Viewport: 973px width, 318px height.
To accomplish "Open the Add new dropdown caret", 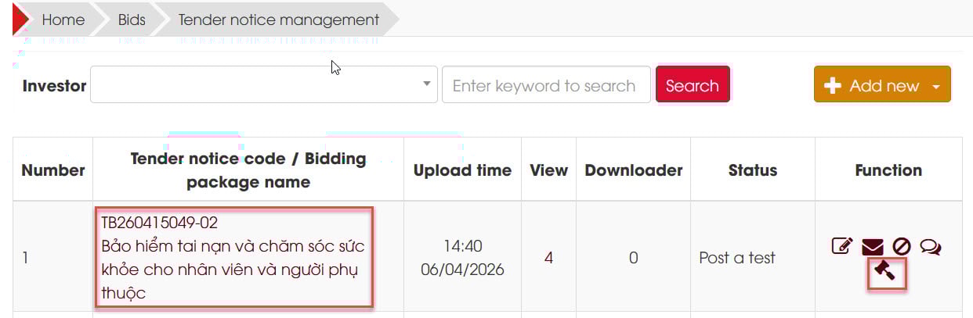I will point(936,86).
